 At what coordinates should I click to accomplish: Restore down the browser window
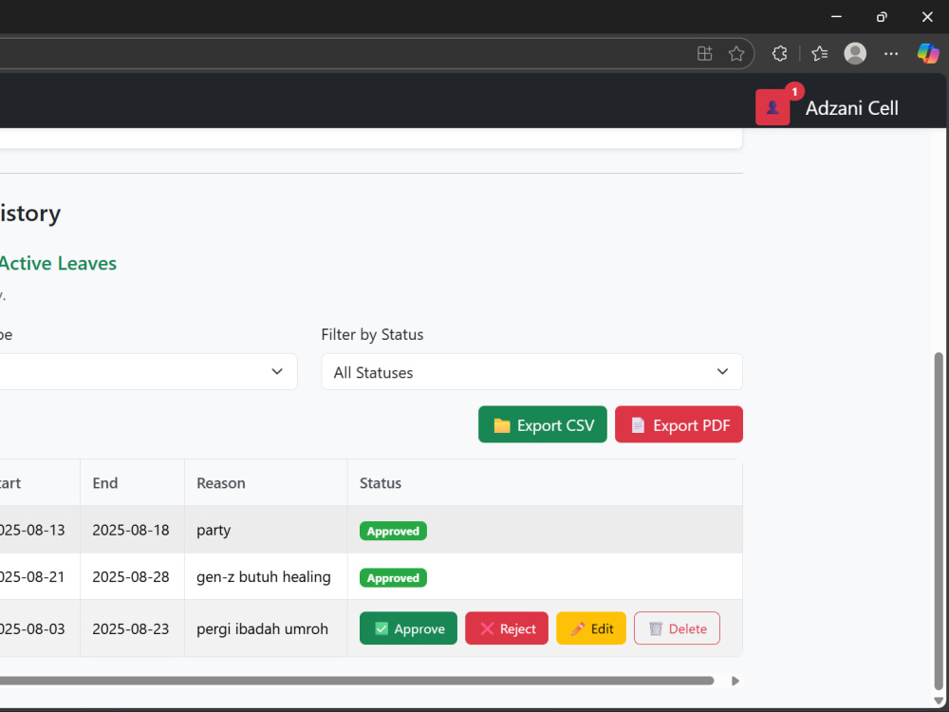(882, 16)
